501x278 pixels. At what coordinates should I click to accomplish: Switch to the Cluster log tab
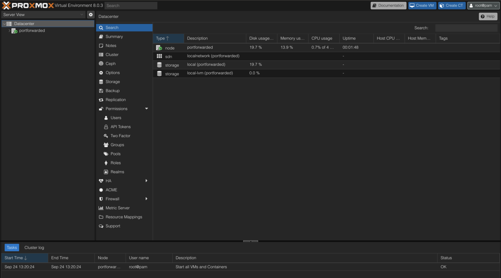pos(34,247)
